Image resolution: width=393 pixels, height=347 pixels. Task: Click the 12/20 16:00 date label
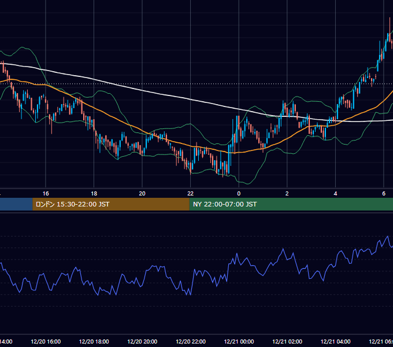(46, 342)
